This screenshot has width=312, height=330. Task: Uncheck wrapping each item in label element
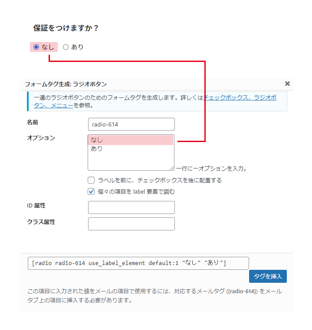[x=91, y=191]
